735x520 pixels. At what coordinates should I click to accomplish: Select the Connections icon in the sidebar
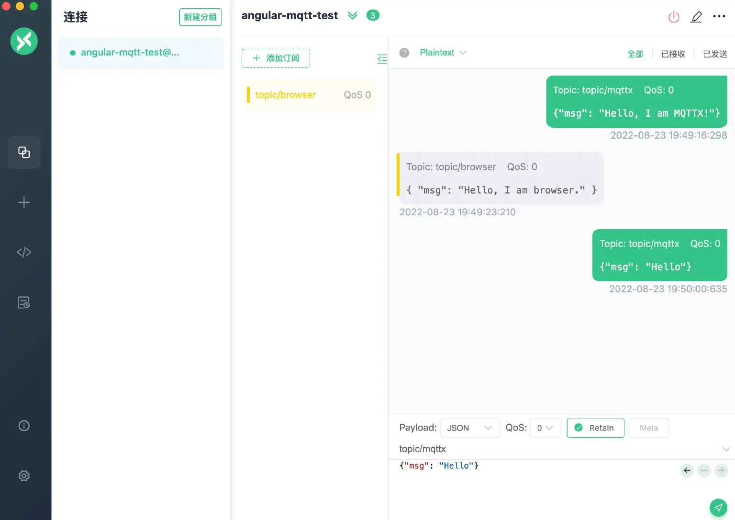click(x=24, y=152)
